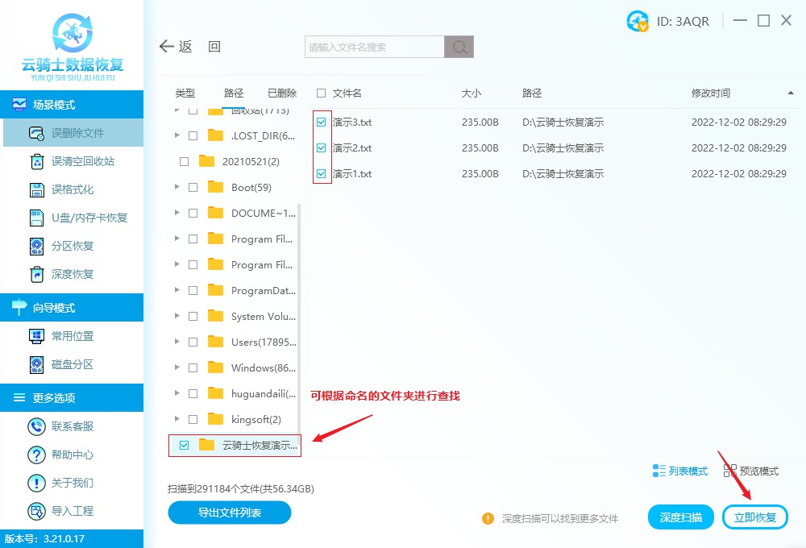The height and width of the screenshot is (548, 806).
Task: Start 深度恢复 deep recovery from sidebar
Action: (x=37, y=274)
